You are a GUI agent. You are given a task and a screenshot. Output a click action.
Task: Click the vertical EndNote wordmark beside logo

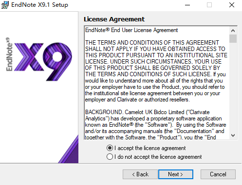(9, 54)
